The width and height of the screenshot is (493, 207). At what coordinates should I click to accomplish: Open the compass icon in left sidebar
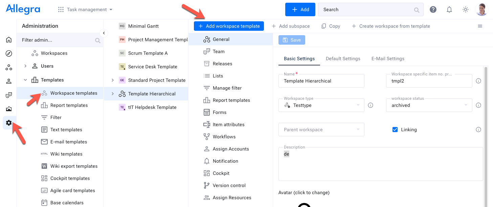point(9,53)
